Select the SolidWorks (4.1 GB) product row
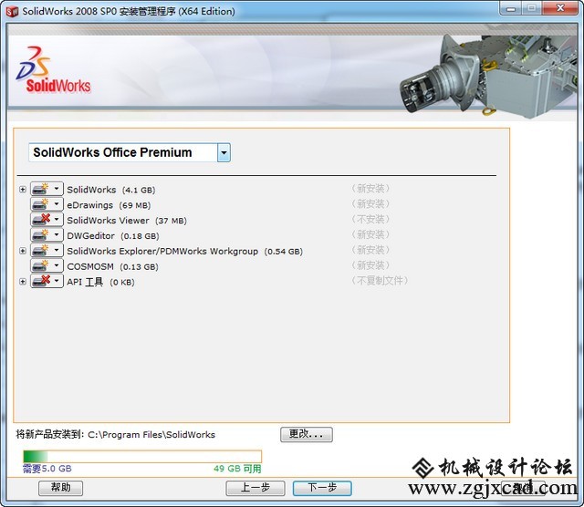The height and width of the screenshot is (507, 584). pos(111,190)
